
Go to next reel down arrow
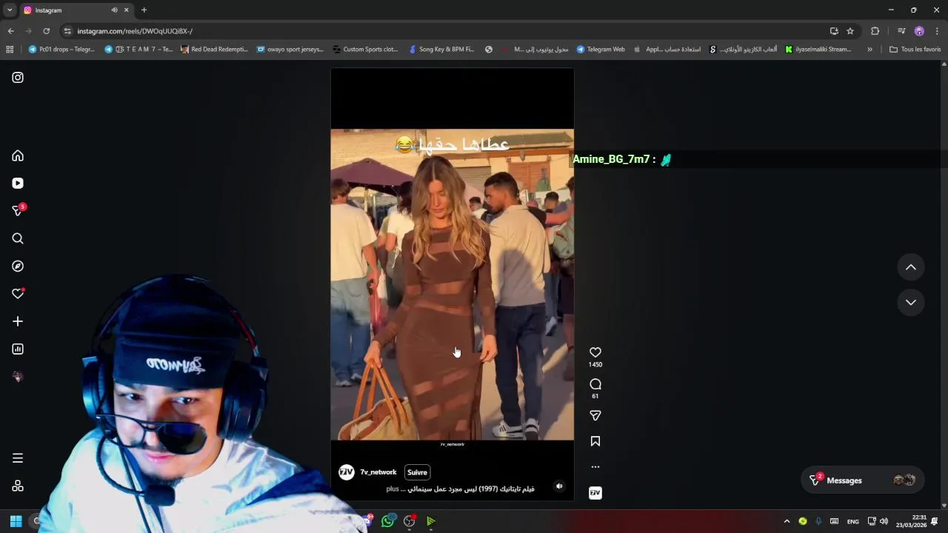(911, 302)
